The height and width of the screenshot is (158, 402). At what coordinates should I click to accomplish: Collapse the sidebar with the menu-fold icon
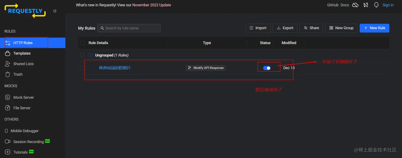coord(55,11)
